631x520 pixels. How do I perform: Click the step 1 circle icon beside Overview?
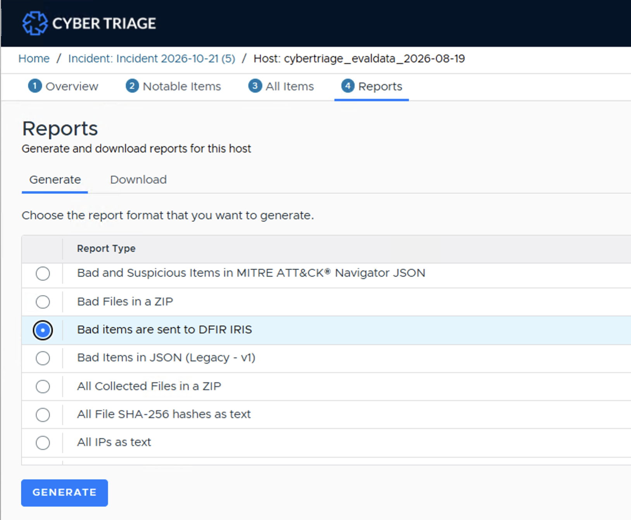point(35,86)
